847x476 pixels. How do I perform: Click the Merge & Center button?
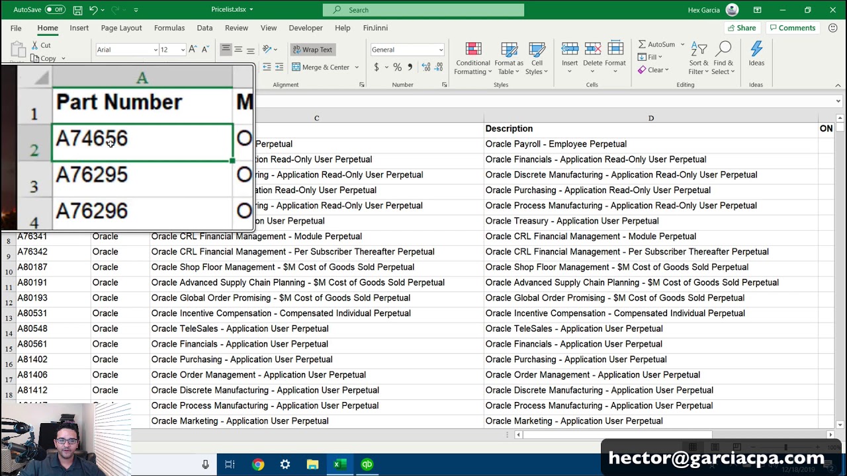[320, 67]
